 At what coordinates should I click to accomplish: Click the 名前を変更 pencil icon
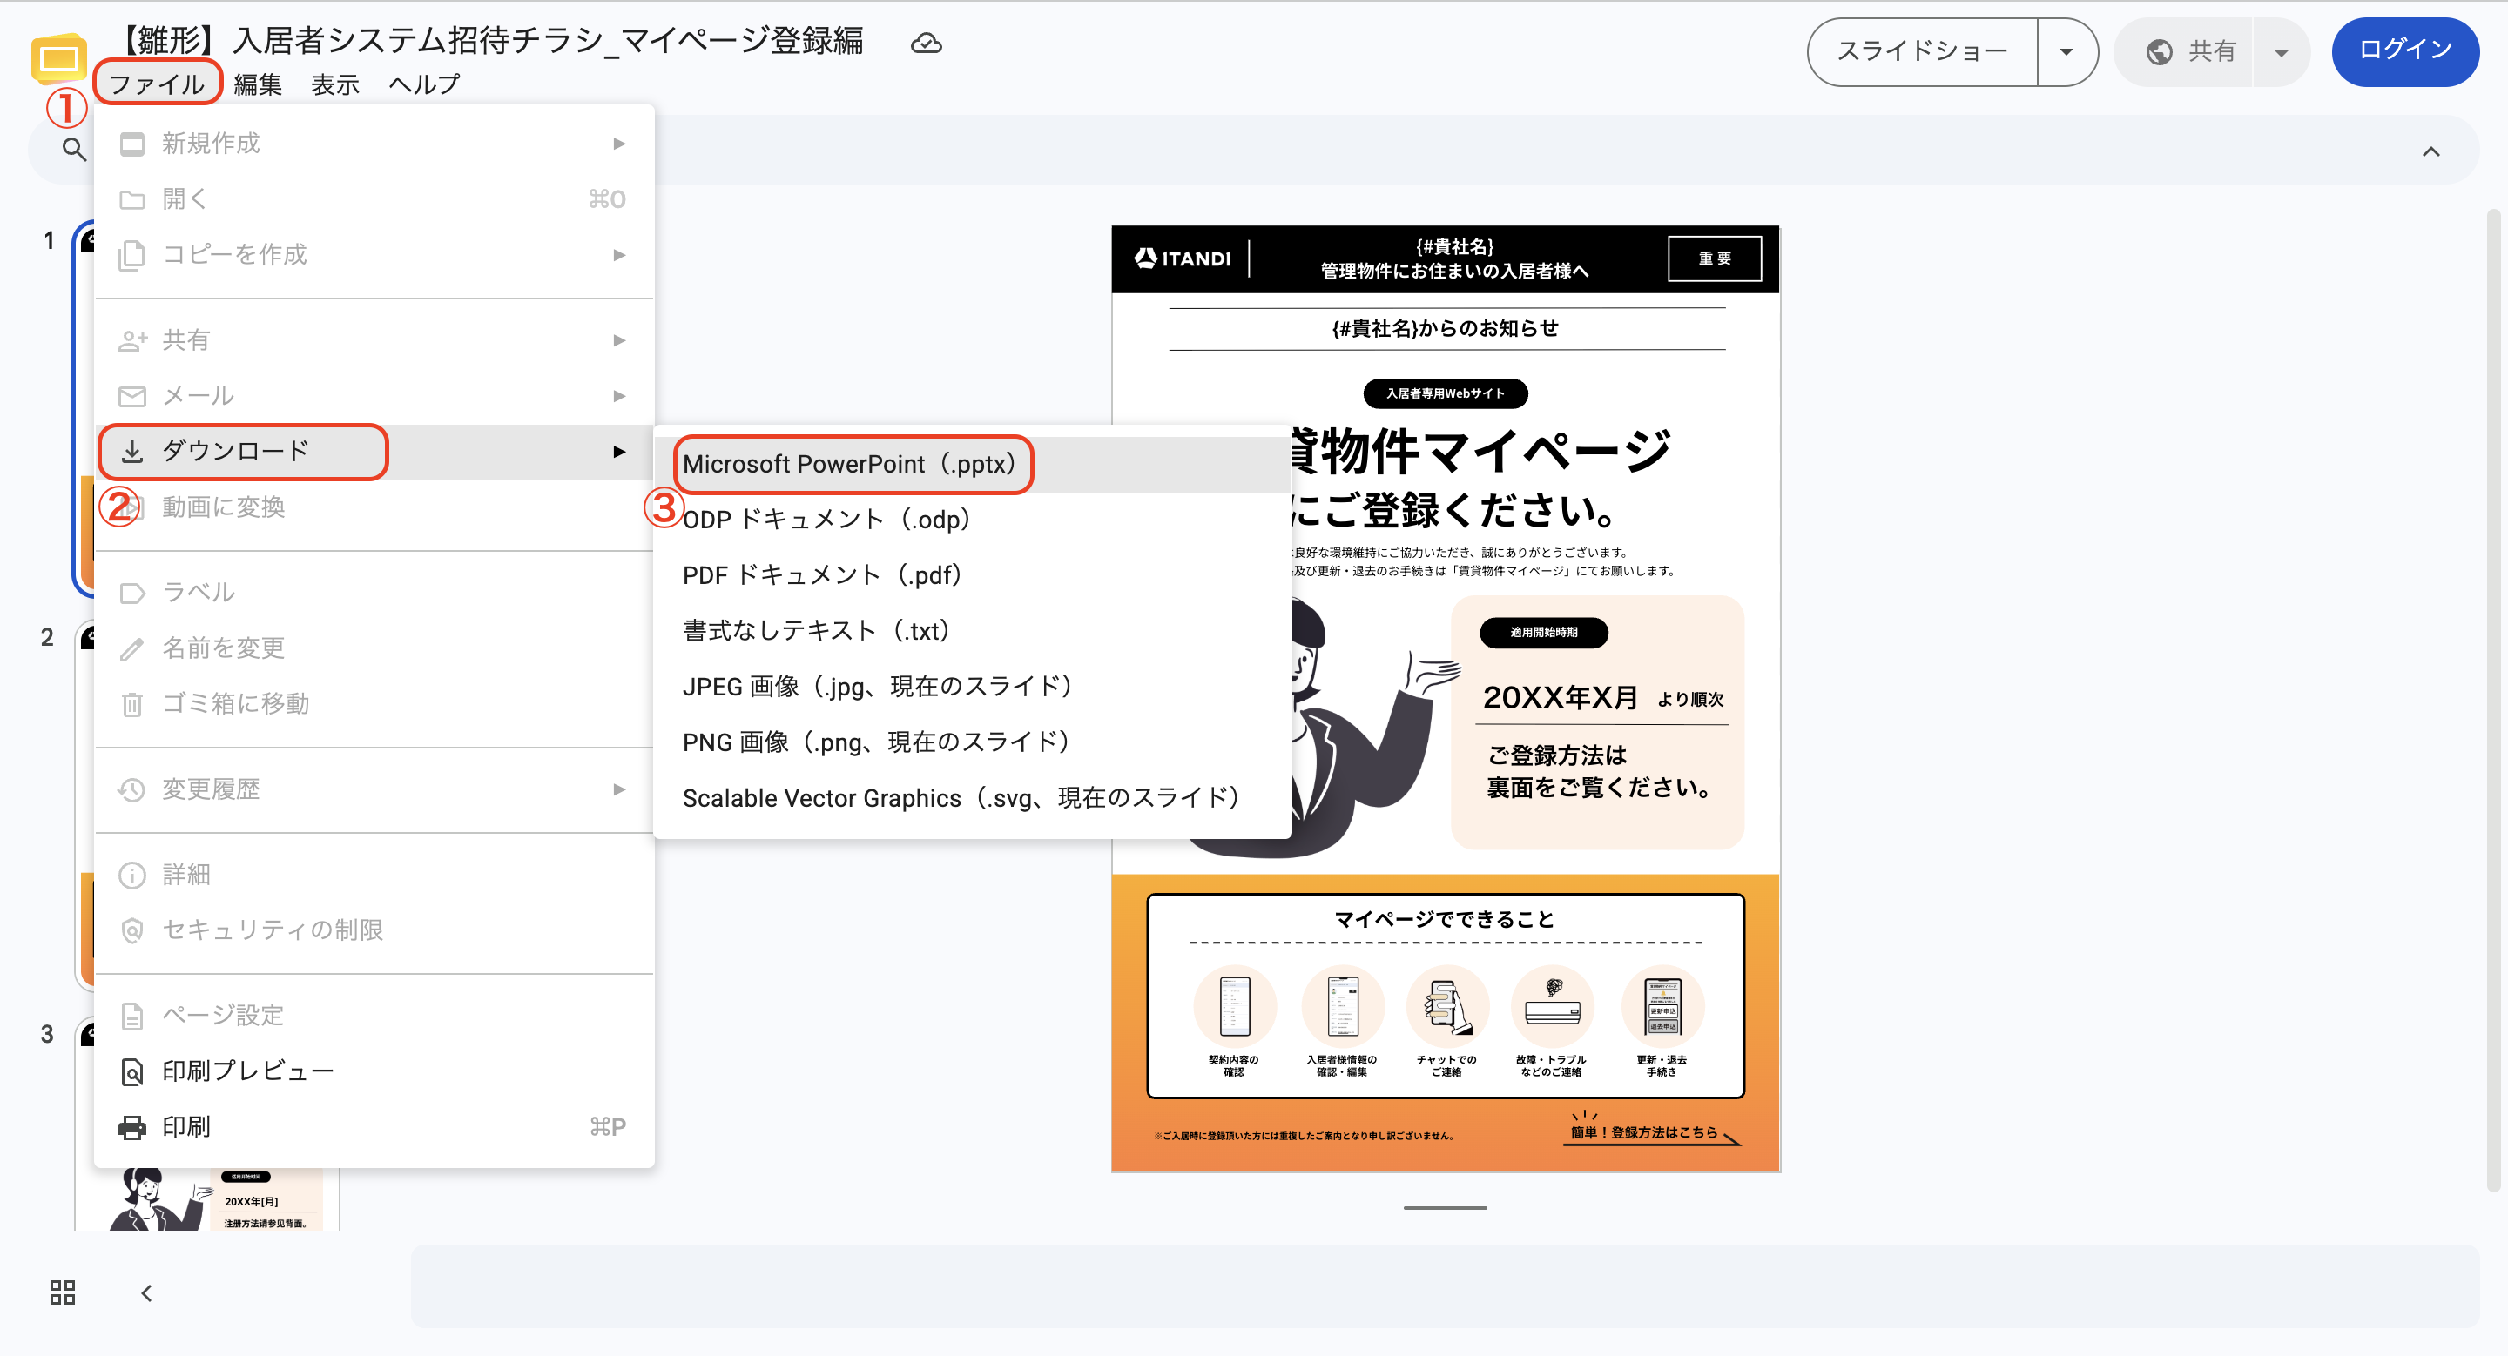click(x=132, y=648)
